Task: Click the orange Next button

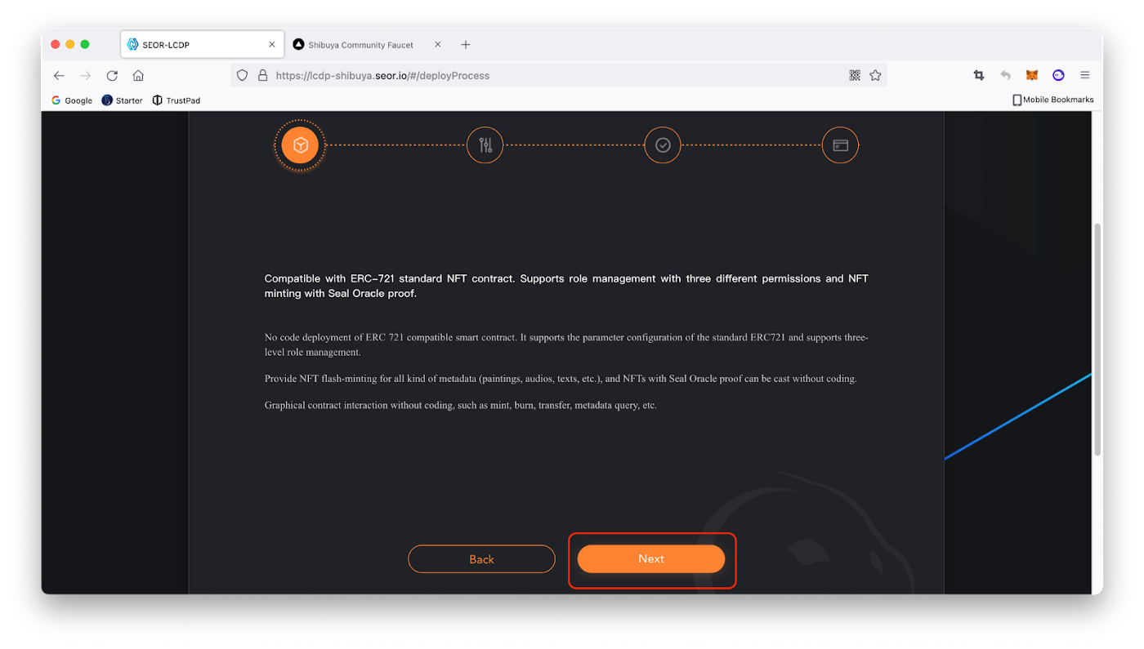Action: 651,559
